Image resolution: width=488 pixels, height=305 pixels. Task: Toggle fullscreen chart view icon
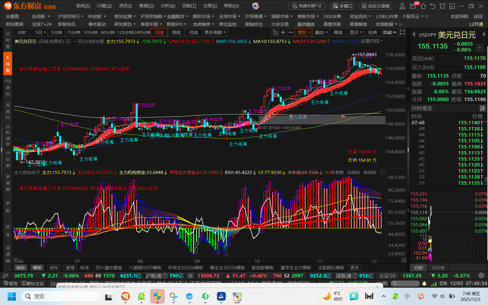402,32
